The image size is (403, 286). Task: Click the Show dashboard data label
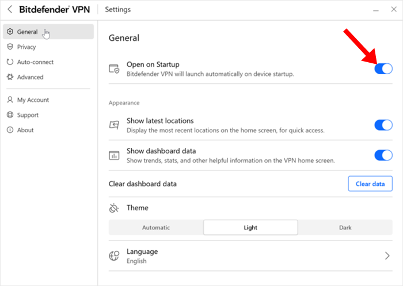tap(161, 151)
